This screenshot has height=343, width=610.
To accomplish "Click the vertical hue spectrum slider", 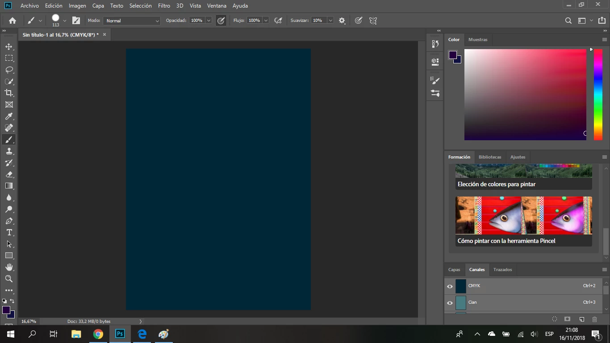I will [x=598, y=95].
